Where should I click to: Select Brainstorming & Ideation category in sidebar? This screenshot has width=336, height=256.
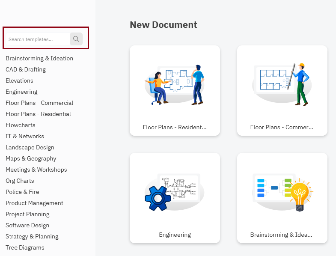click(39, 58)
